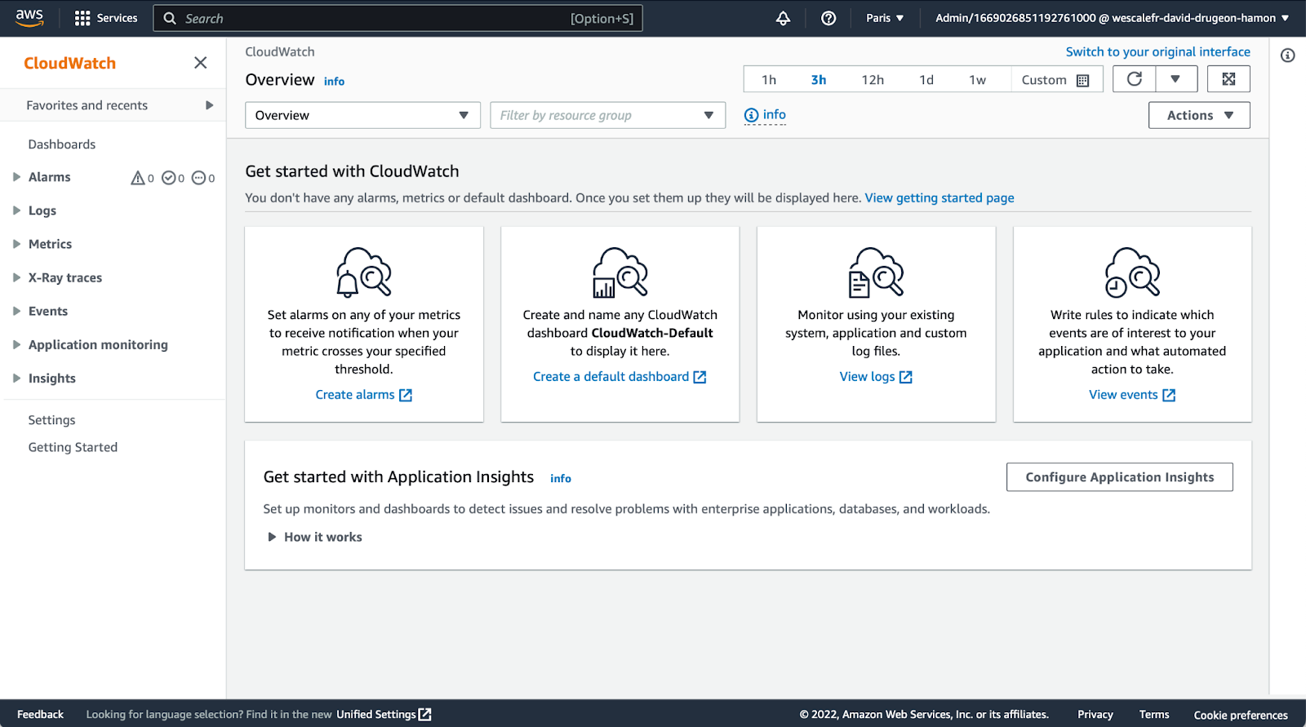Open the Filter by resource group dropdown
The image size is (1306, 727).
[x=607, y=115]
